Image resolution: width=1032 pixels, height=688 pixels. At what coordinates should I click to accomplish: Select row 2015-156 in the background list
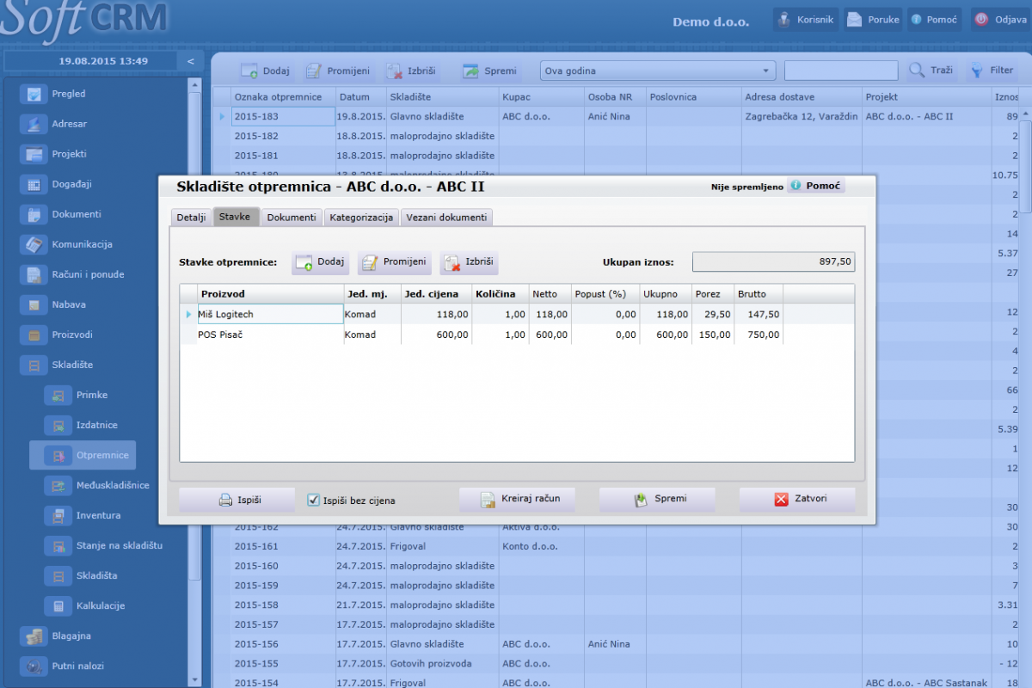[x=616, y=644]
